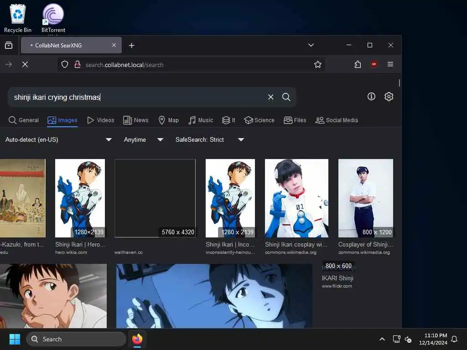This screenshot has height=350, width=467.
Task: Switch to the Social Media category
Action: pyautogui.click(x=337, y=120)
